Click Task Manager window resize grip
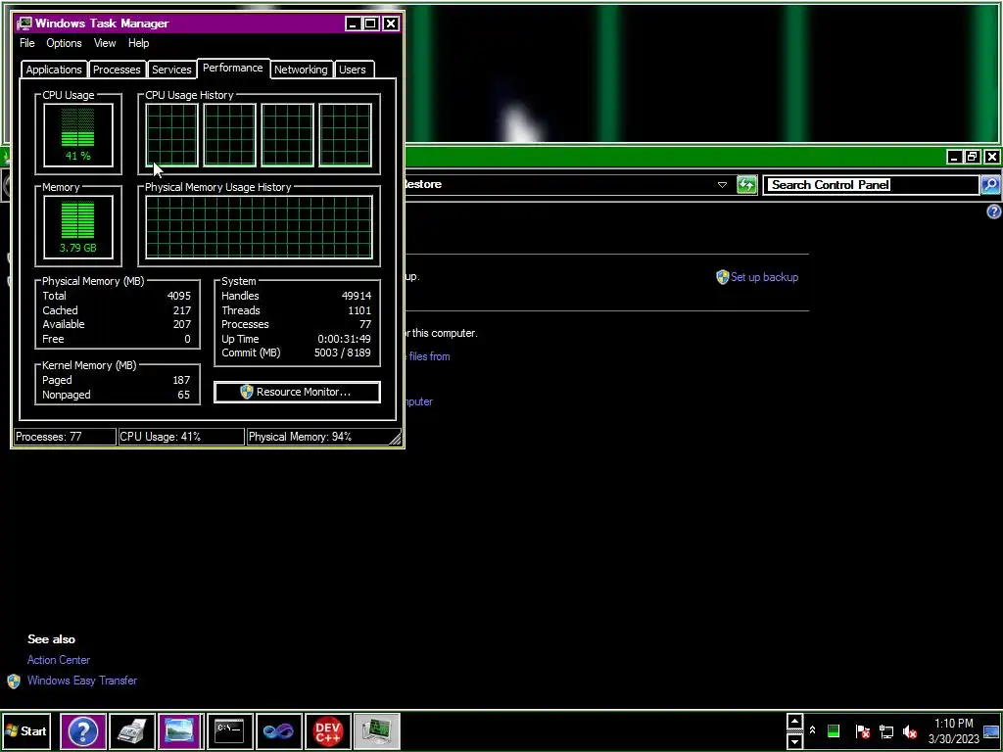The height and width of the screenshot is (752, 1003). [395, 438]
